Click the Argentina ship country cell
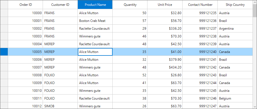This screenshot has height=109, width=257. tap(235, 28)
